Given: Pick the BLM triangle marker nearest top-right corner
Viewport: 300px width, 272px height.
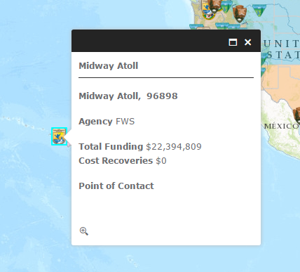Looking at the screenshot, I should [259, 10].
